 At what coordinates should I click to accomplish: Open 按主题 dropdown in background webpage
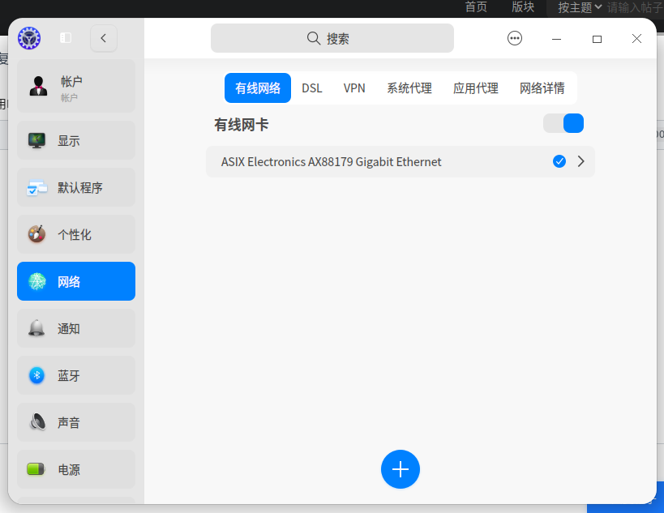click(580, 7)
